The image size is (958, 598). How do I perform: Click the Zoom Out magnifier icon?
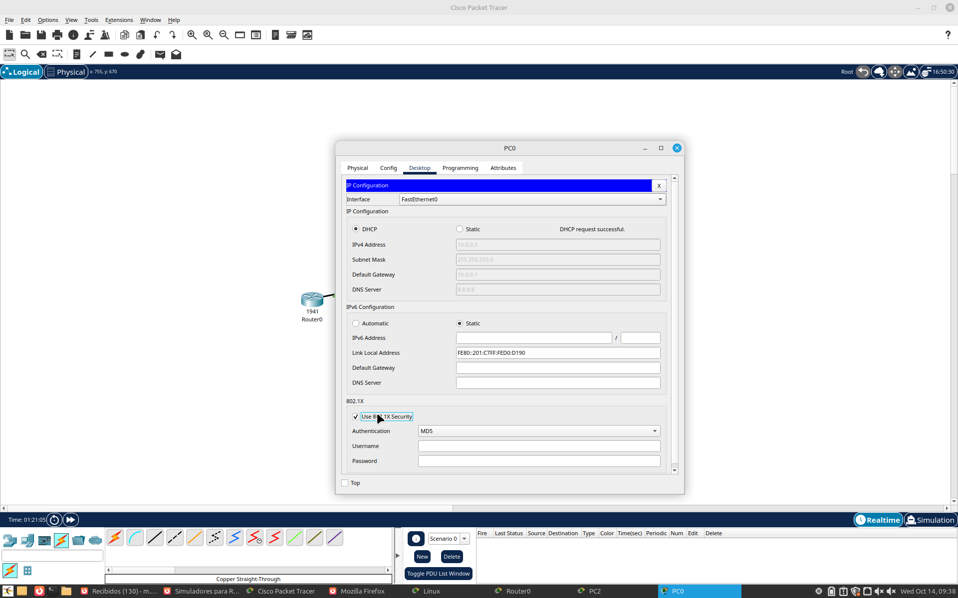point(224,35)
